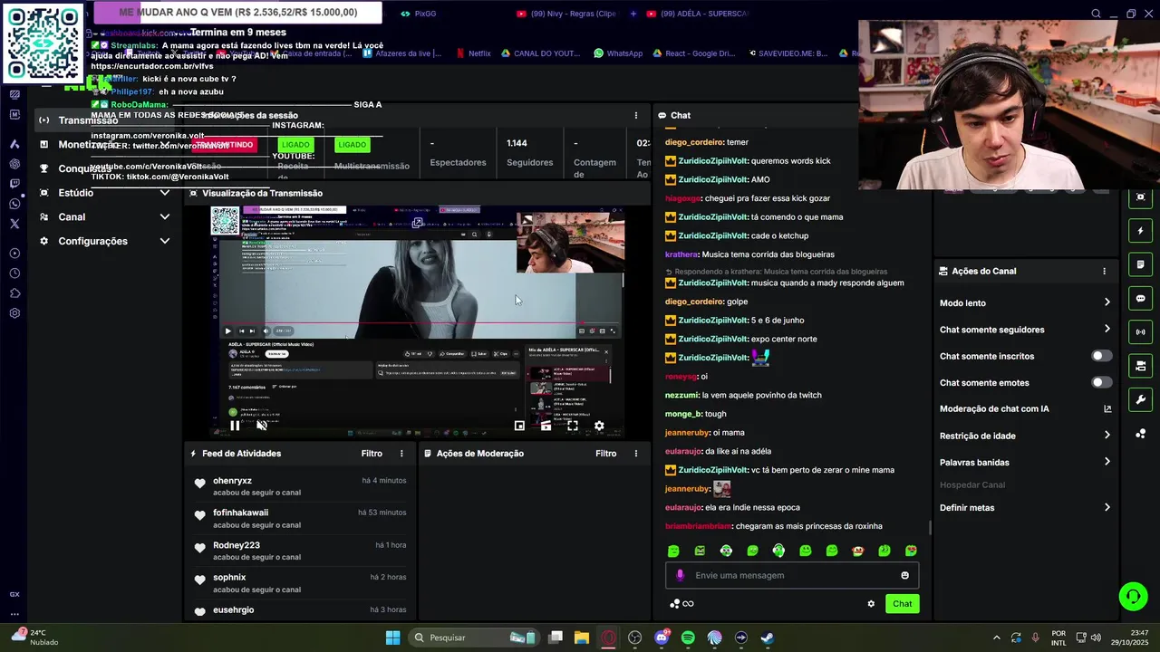The image size is (1160, 652).
Task: Click the green Chat send button
Action: click(x=902, y=604)
